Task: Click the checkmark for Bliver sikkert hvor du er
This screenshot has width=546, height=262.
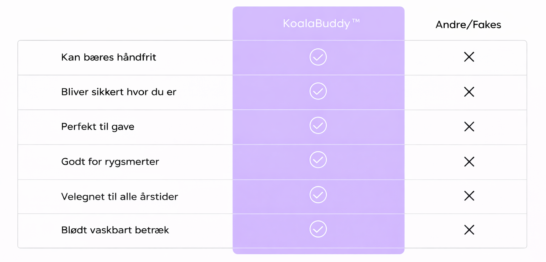Action: click(x=318, y=91)
